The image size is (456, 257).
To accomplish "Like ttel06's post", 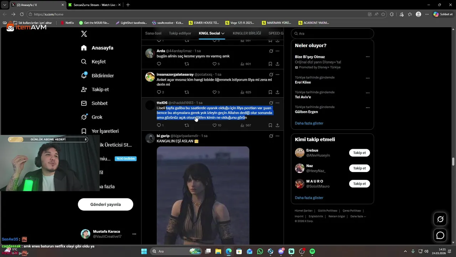I will (x=214, y=125).
